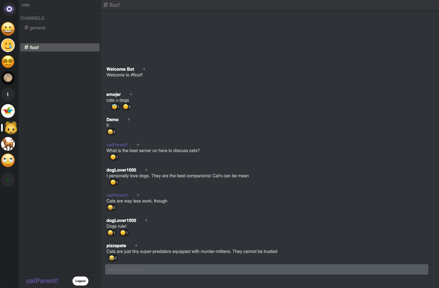Select the floof channel in sidebar

coord(60,47)
